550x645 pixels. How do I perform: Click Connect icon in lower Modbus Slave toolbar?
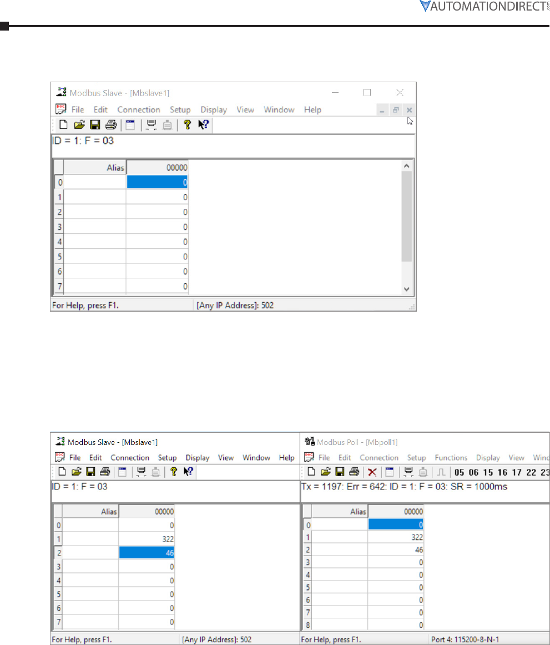[x=142, y=472]
